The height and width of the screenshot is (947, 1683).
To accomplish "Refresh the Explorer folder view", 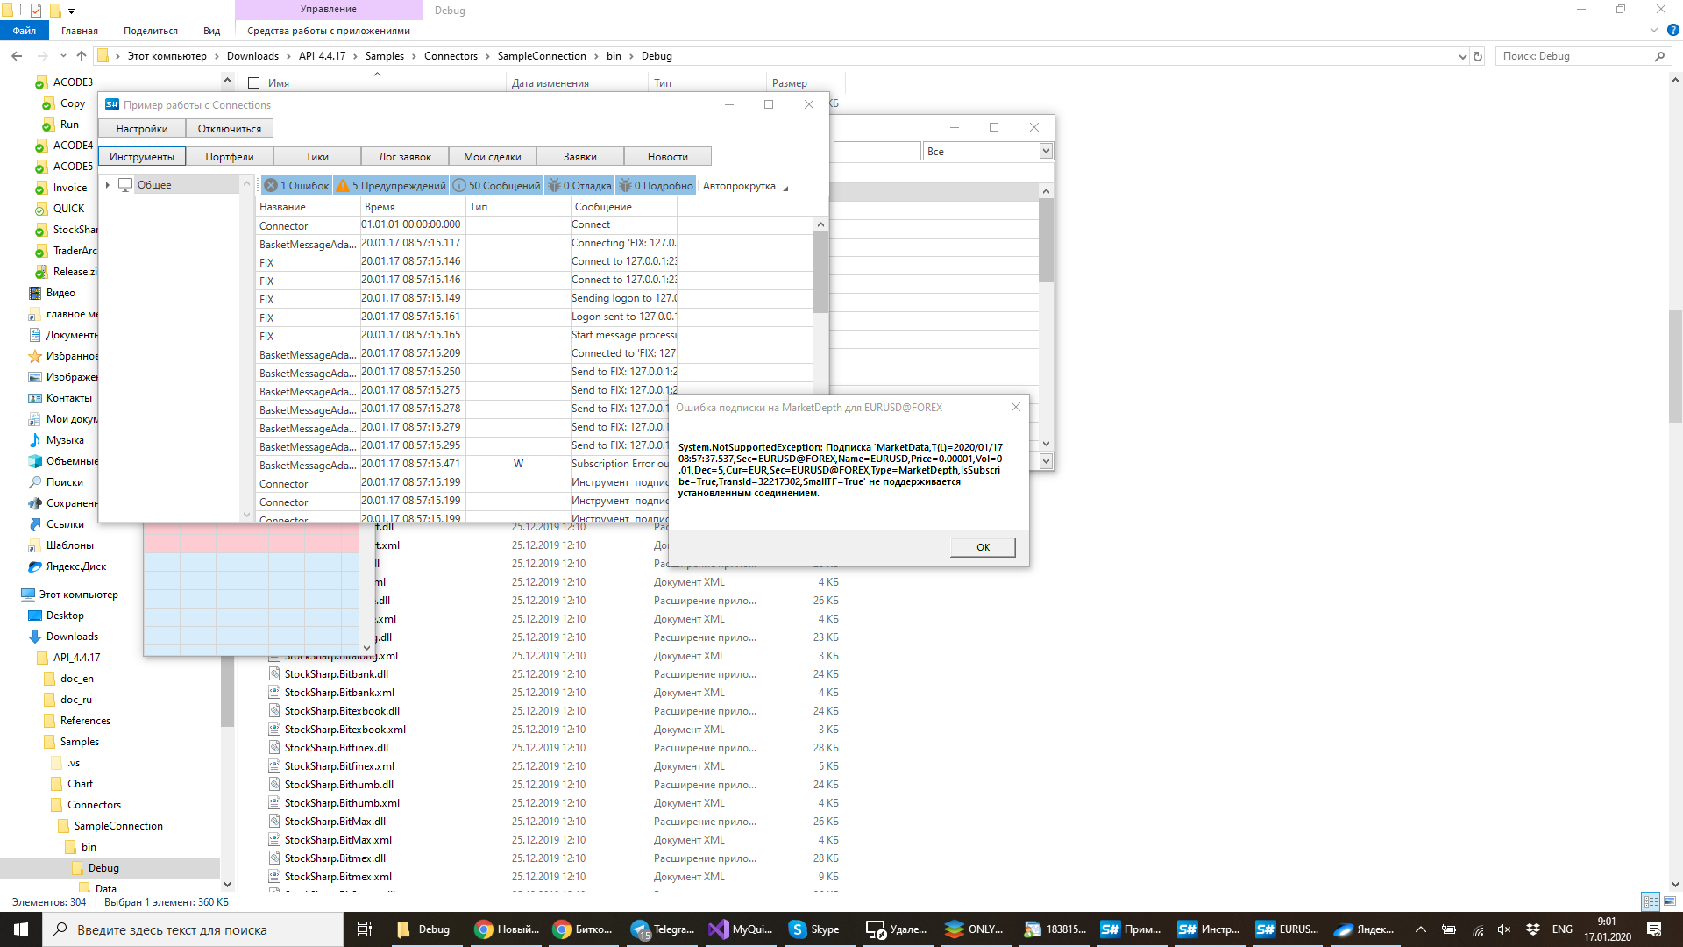I will pos(1478,56).
